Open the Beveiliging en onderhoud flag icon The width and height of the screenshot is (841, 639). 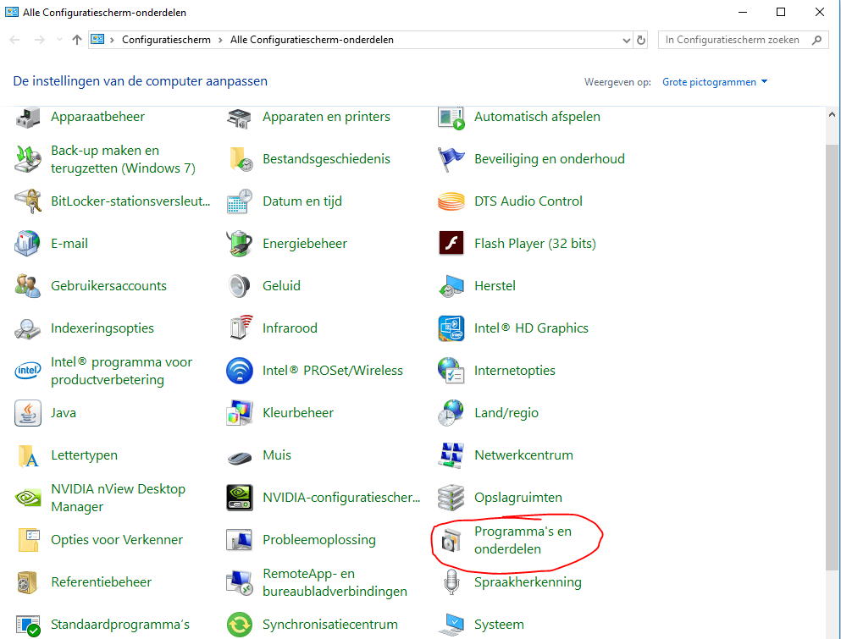pyautogui.click(x=451, y=159)
